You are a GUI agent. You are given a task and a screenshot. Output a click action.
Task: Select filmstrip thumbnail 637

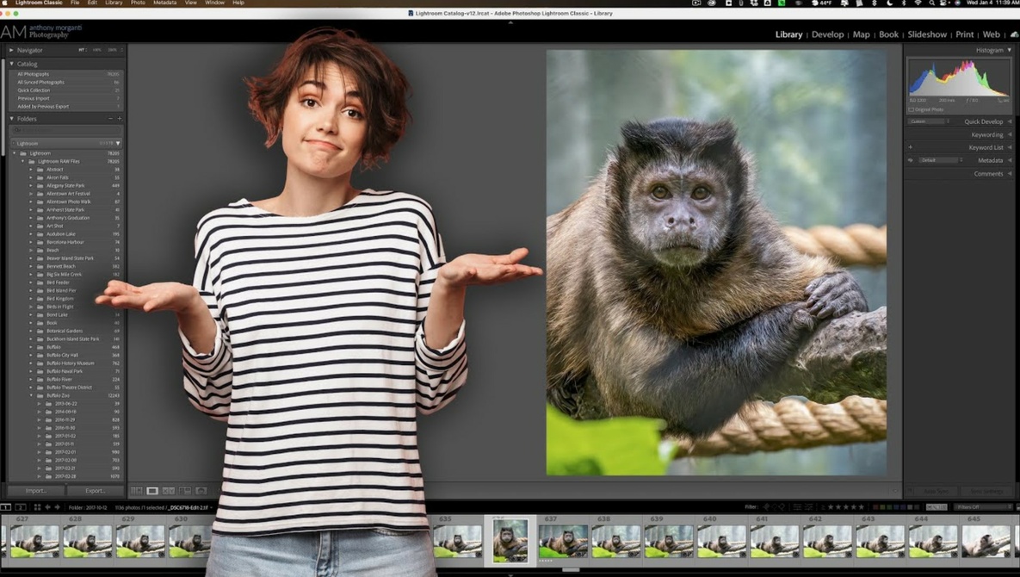tap(563, 542)
